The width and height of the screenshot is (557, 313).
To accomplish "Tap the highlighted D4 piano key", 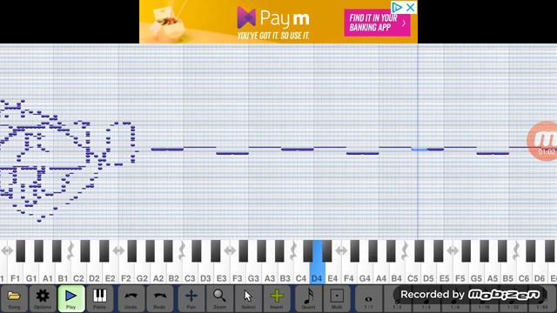I will coord(317,263).
